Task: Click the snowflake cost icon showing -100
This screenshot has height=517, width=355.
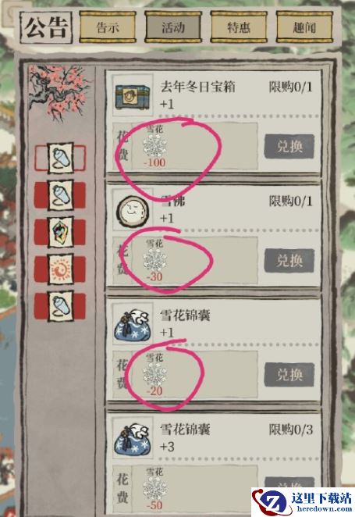Action: pyautogui.click(x=154, y=145)
